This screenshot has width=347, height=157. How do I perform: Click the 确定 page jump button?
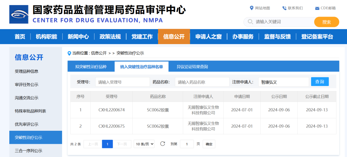pos(209,144)
